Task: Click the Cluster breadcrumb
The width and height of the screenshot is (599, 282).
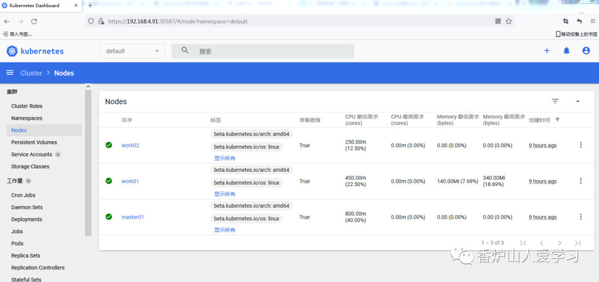Action: pyautogui.click(x=31, y=73)
